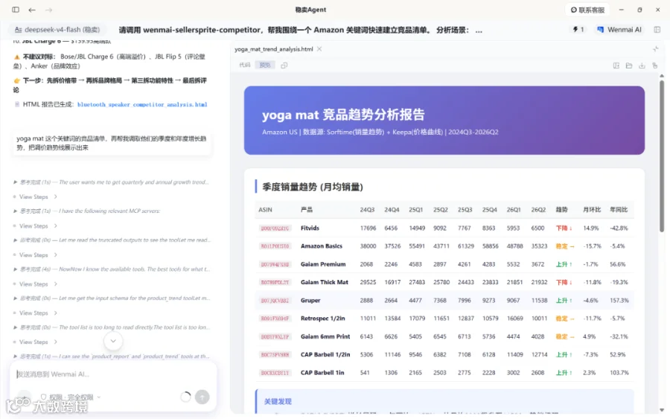The image size is (670, 419).
Task: Go forward with the right arrow
Action: coord(48,10)
